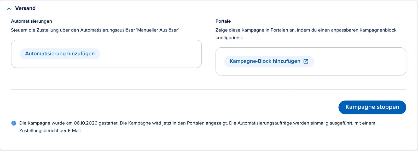This screenshot has height=151, width=418.
Task: Click 'Die Kampagne wurde am' notice text
Action: pos(46,123)
